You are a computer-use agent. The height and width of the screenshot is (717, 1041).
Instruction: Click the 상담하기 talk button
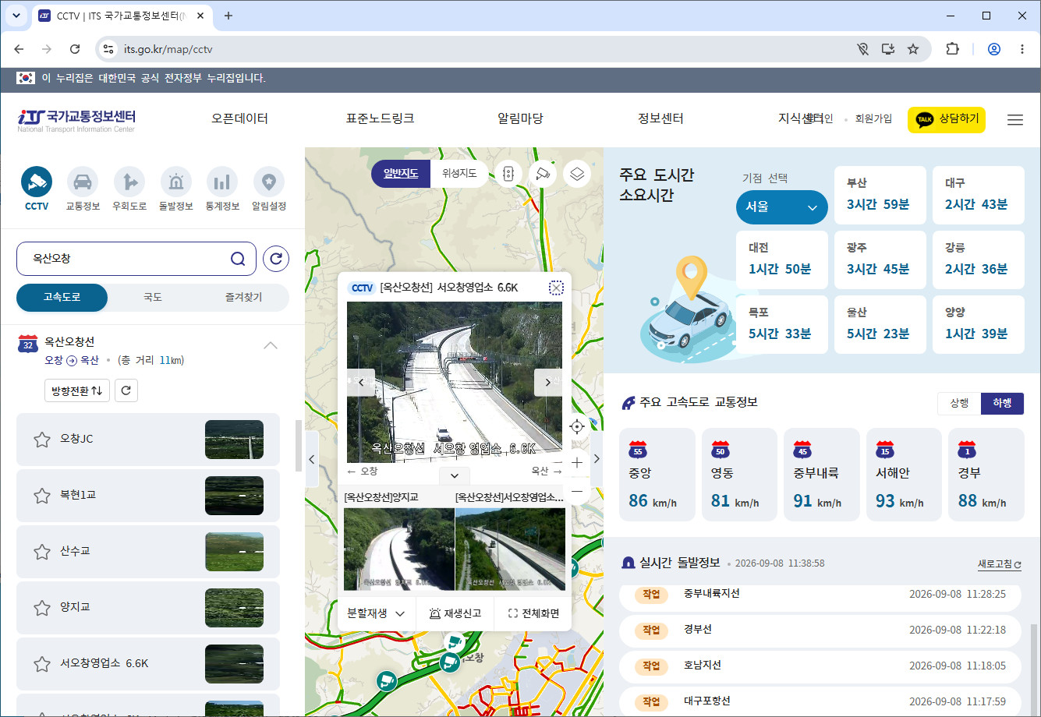tap(947, 120)
